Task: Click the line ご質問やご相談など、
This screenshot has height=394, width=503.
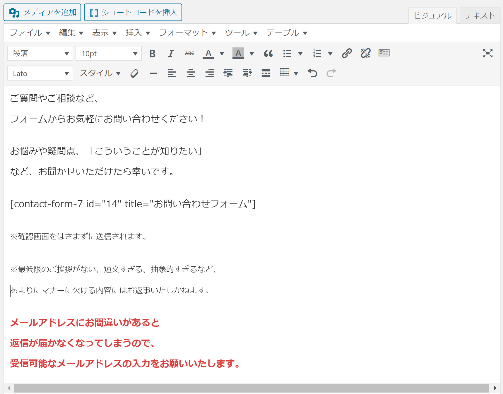Action: coord(54,98)
